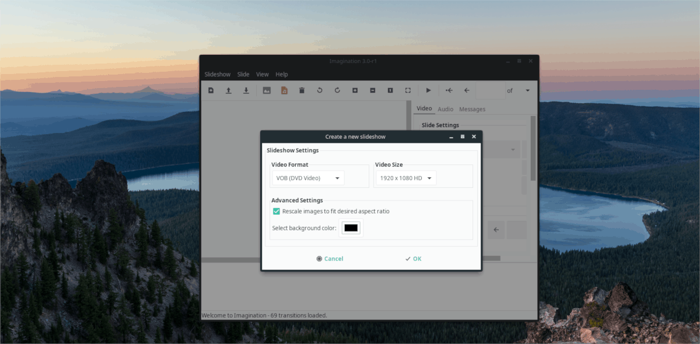Click the save slideshow download icon

[x=246, y=90]
